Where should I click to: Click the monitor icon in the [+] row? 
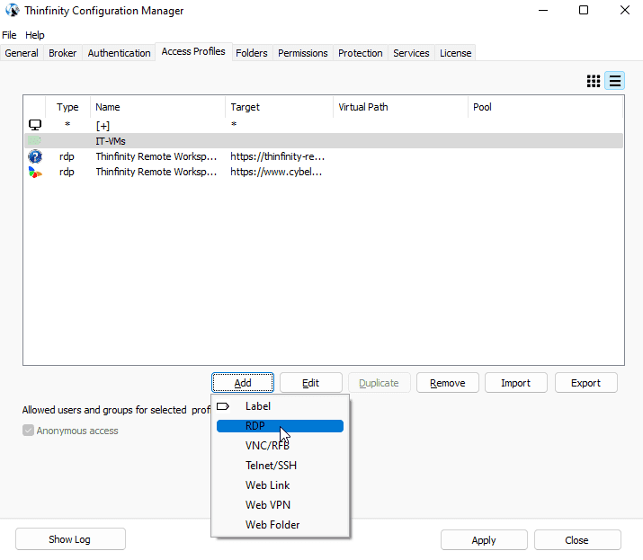point(35,125)
